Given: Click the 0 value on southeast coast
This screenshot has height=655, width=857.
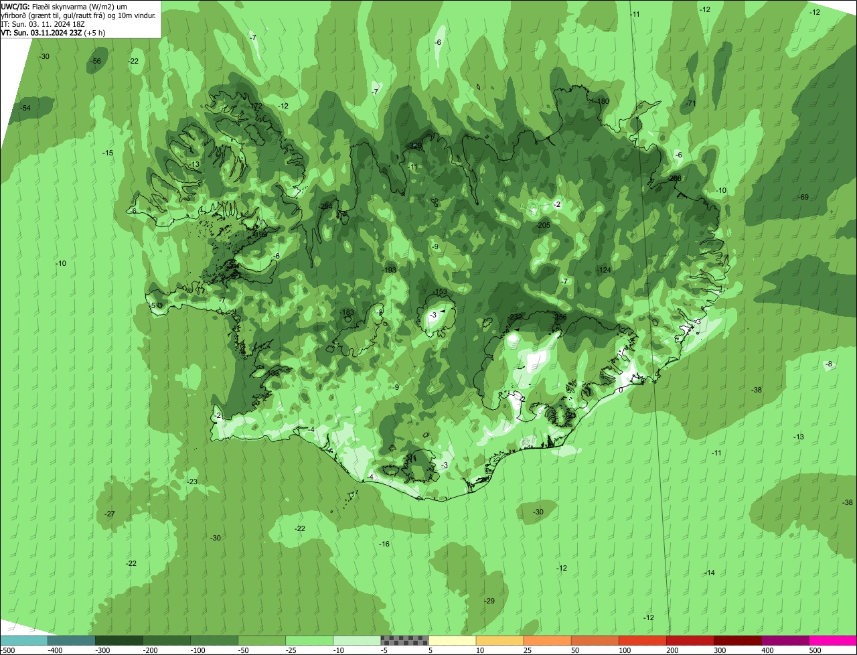Looking at the screenshot, I should (621, 389).
